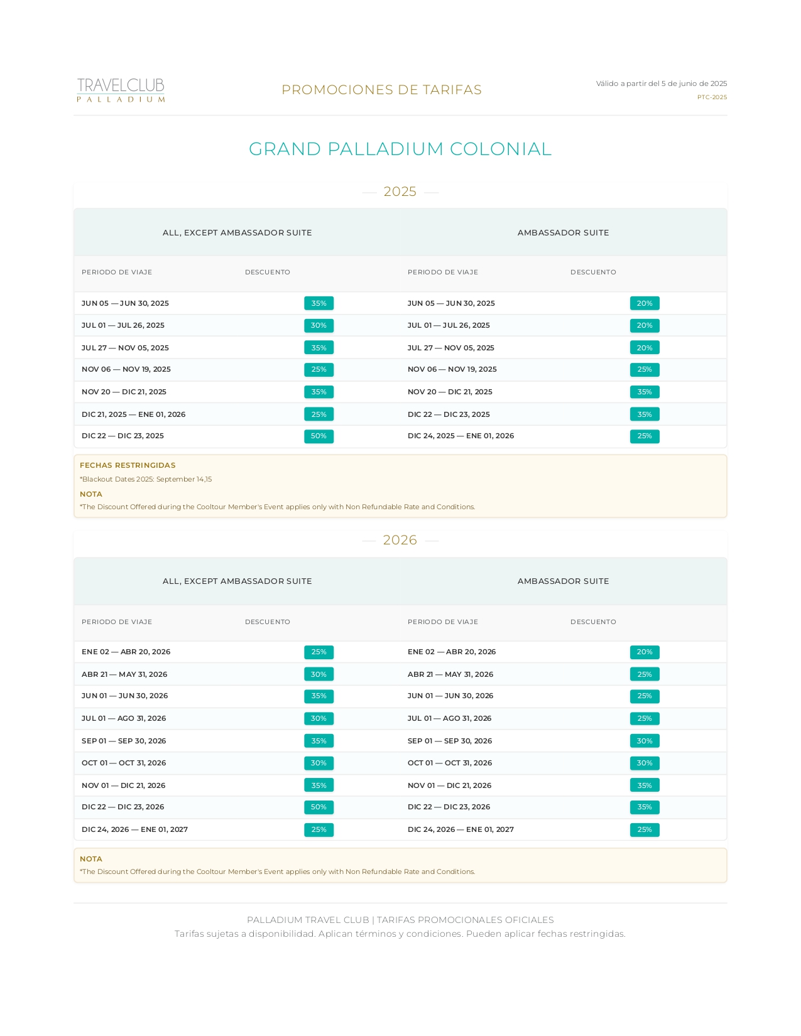The width and height of the screenshot is (801, 1036).
Task: Click 'NOV 06 — NOV 19, 2025' in All Except Ambassador column
Action: click(x=126, y=369)
